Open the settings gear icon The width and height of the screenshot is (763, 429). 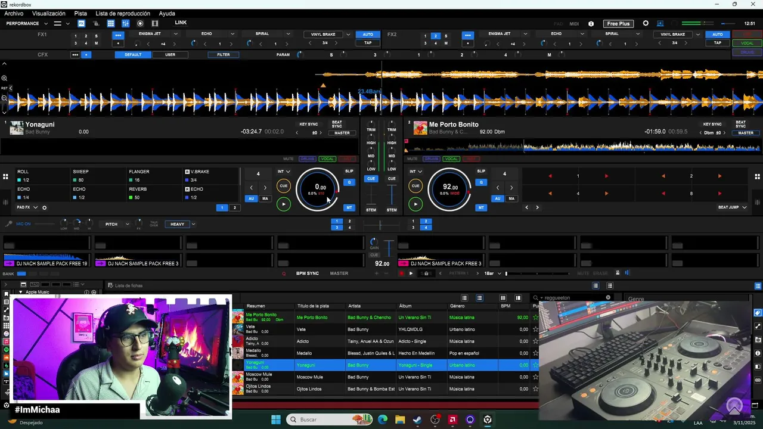646,23
